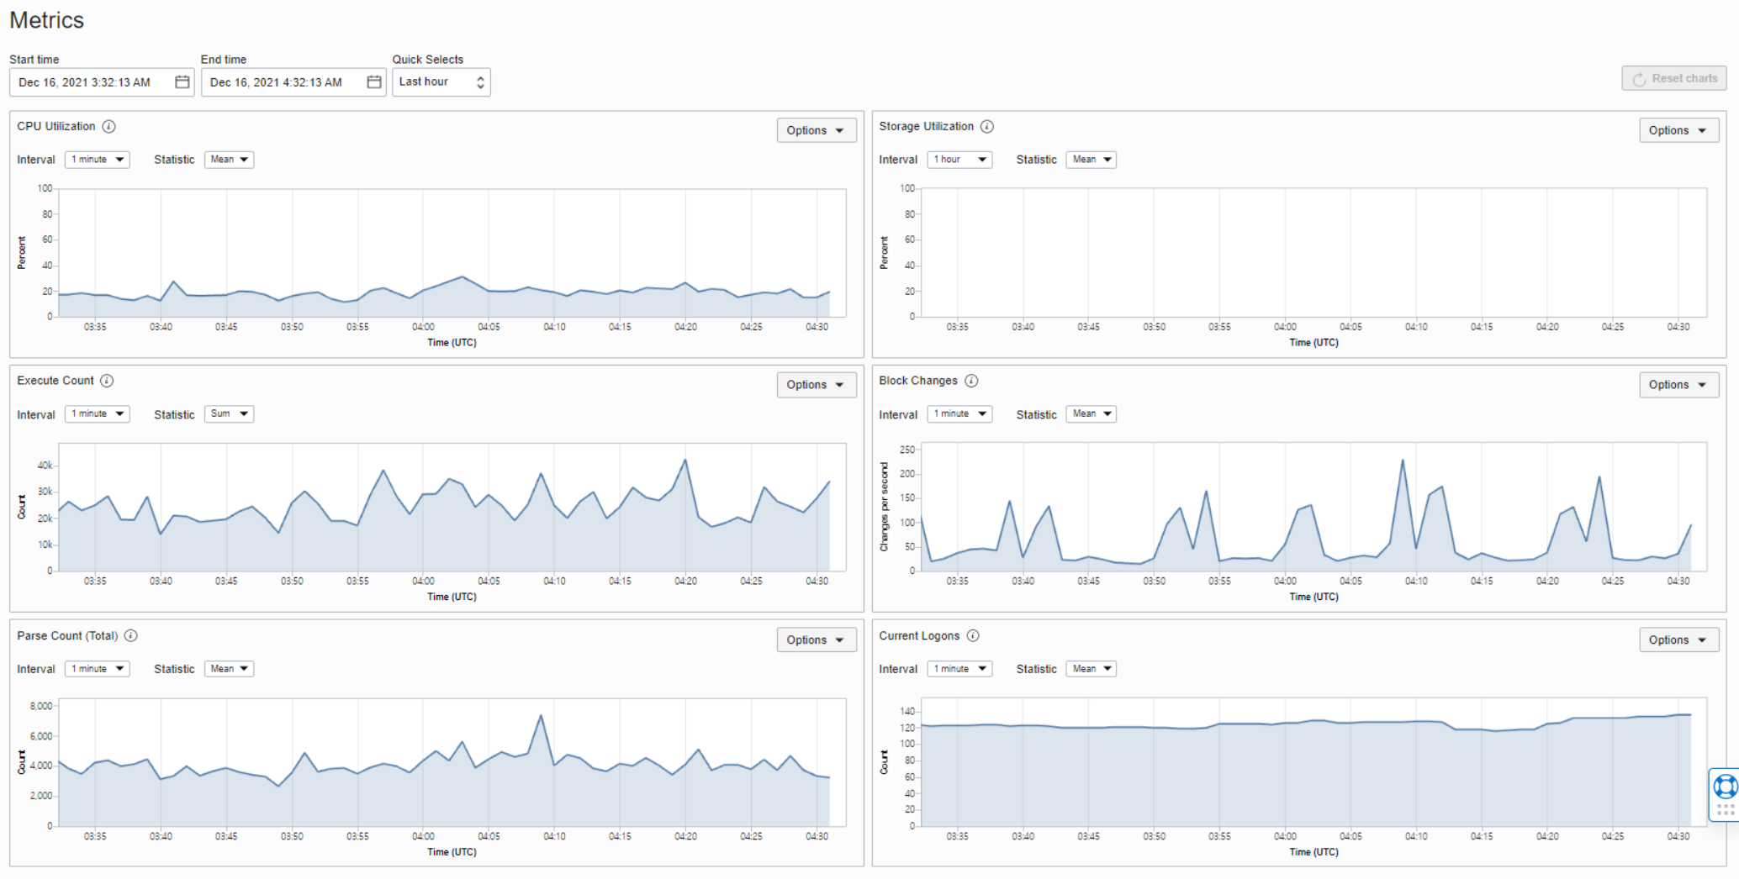Change the Current Logons Statistic dropdown
This screenshot has height=879, width=1739.
[x=1091, y=669]
